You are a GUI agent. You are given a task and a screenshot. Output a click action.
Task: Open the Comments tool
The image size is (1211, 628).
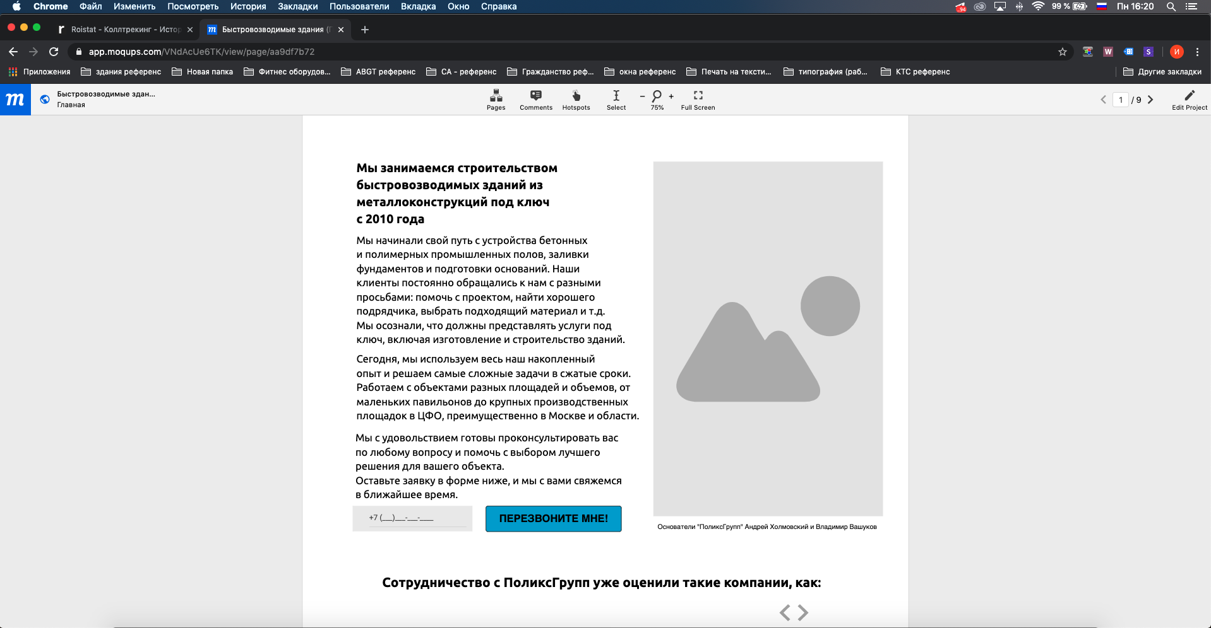535,100
